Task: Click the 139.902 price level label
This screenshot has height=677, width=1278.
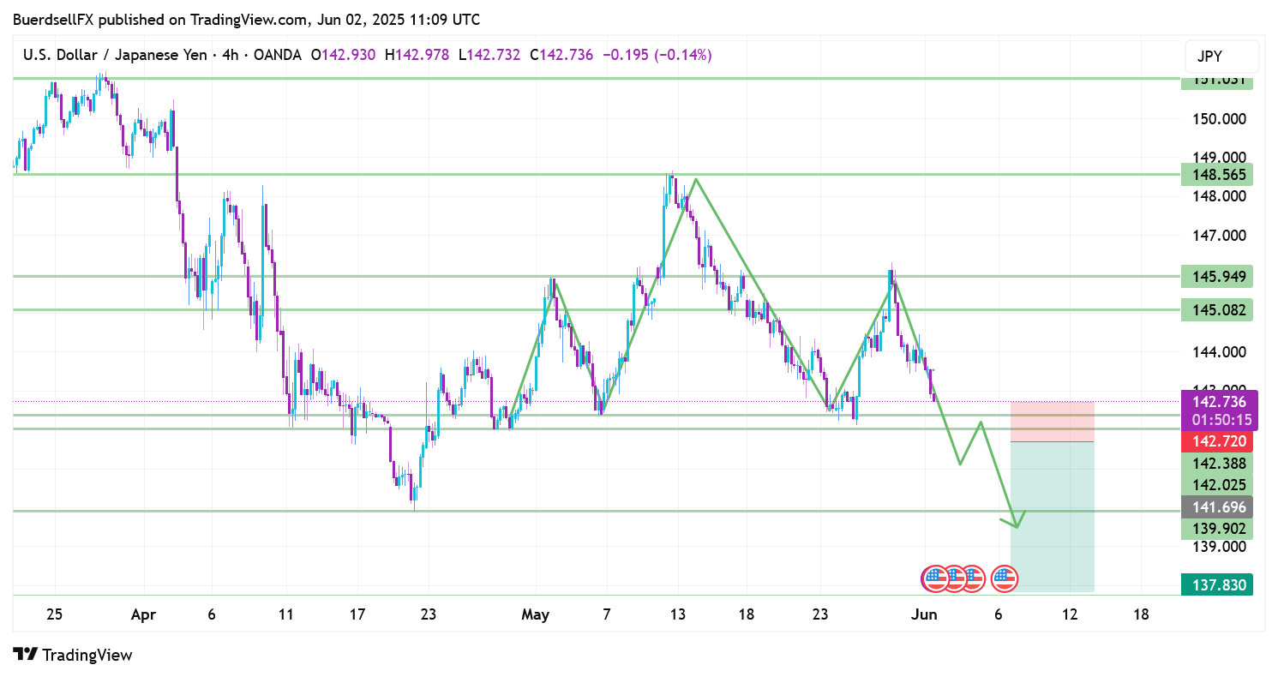Action: 1217,529
